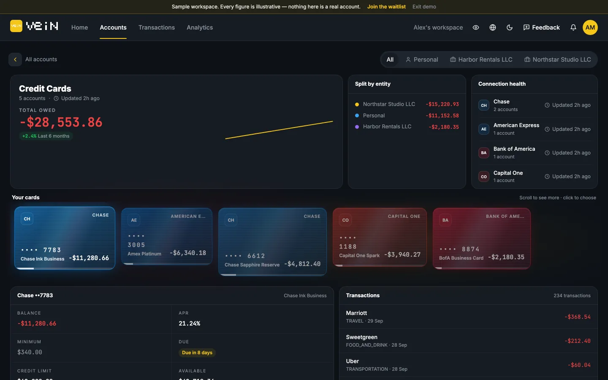Select the Chase Ink Business card 7783

[x=65, y=238]
